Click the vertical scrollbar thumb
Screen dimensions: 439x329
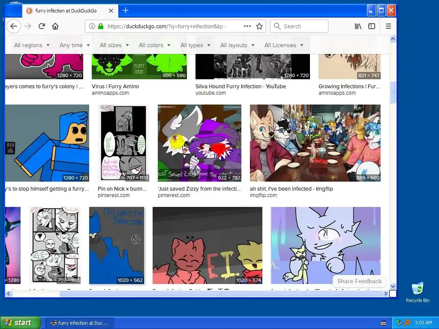[x=393, y=92]
